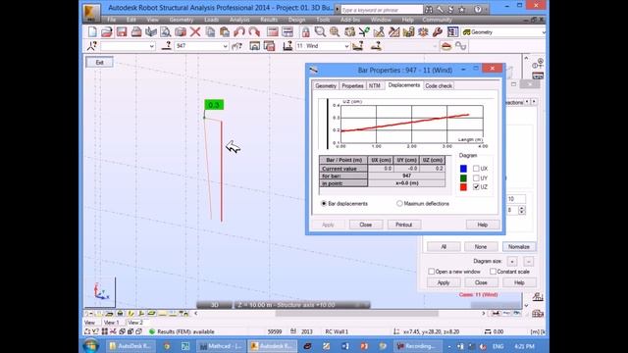The height and width of the screenshot is (353, 628).
Task: Check the Constant scale option
Action: [x=493, y=272]
